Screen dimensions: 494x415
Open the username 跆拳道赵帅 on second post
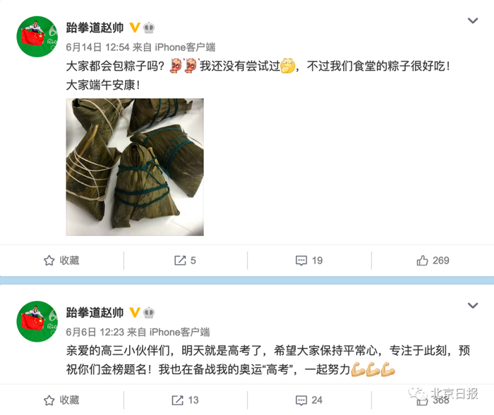click(x=95, y=312)
